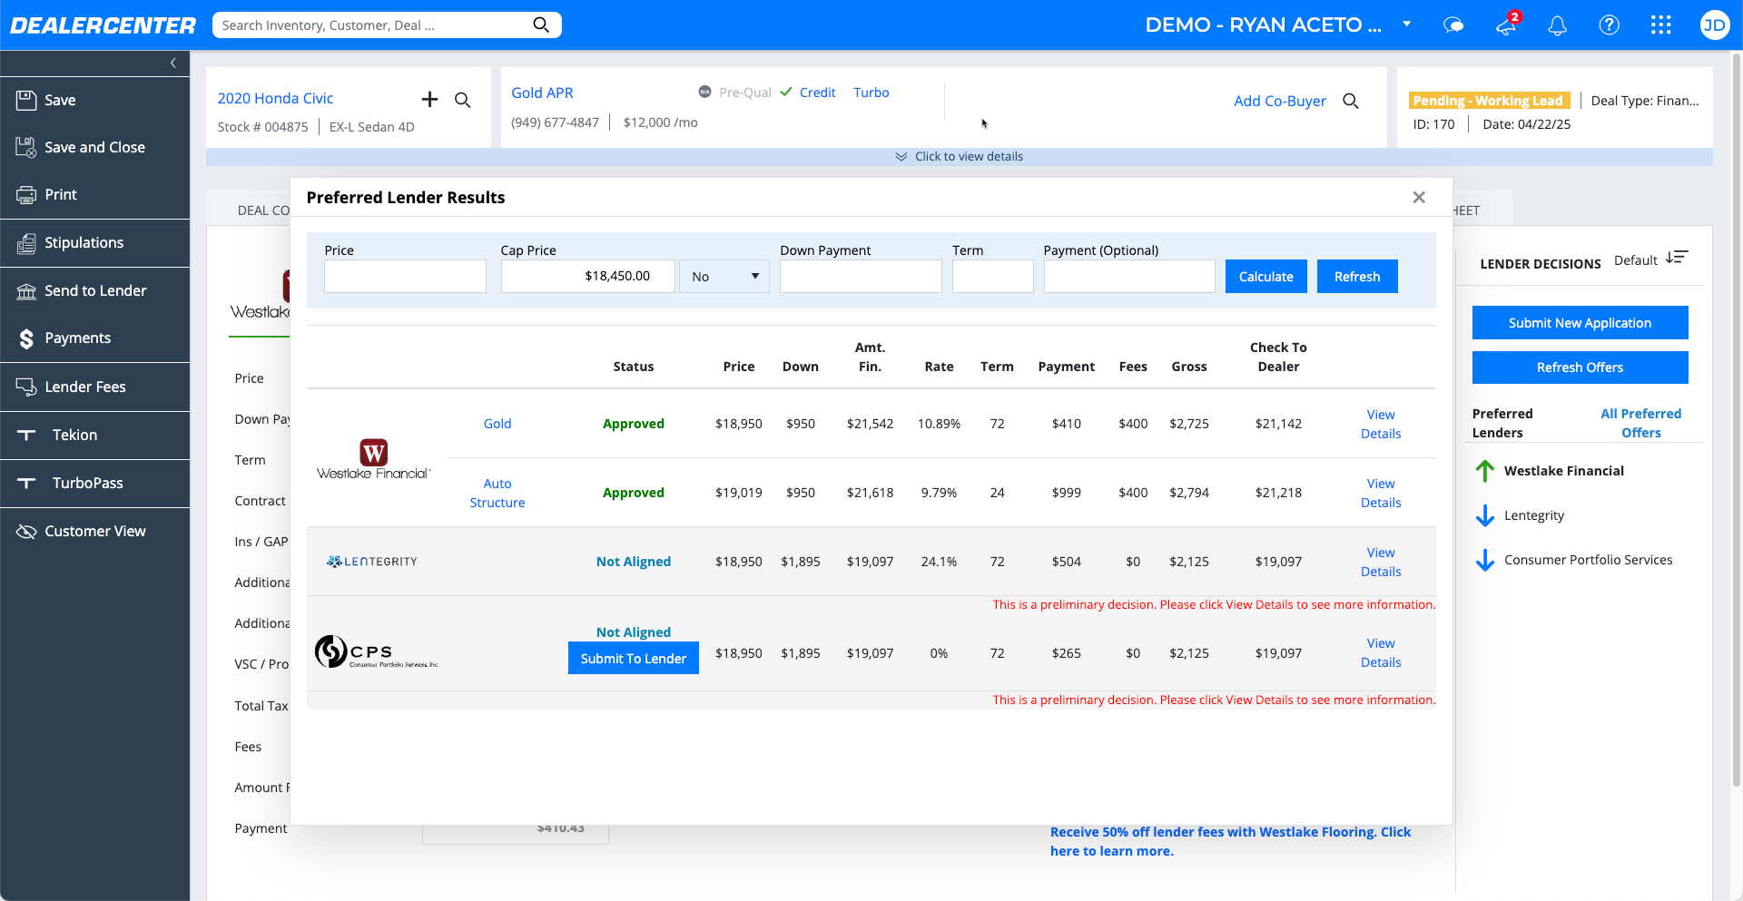Open Stipulations from sidebar icon
Viewport: 1743px width, 901px height.
[x=26, y=242]
